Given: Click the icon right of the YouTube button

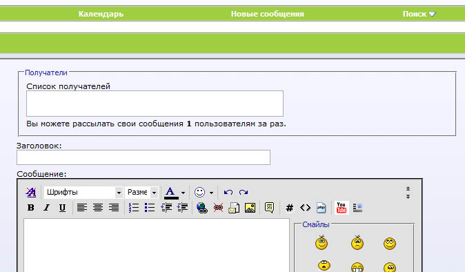Looking at the screenshot, I should point(357,208).
